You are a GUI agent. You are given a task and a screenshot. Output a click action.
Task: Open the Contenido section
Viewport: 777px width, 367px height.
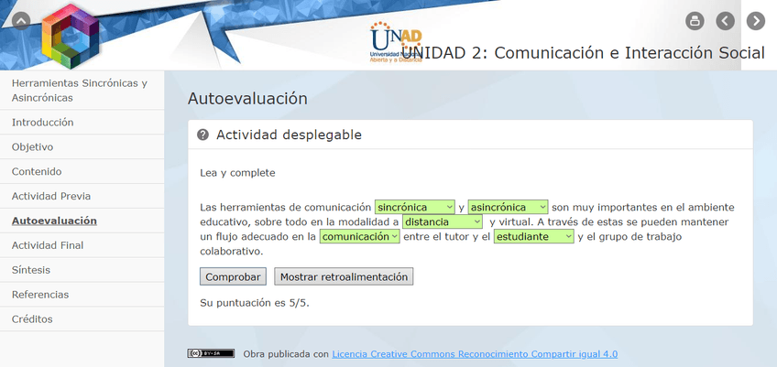pos(82,171)
